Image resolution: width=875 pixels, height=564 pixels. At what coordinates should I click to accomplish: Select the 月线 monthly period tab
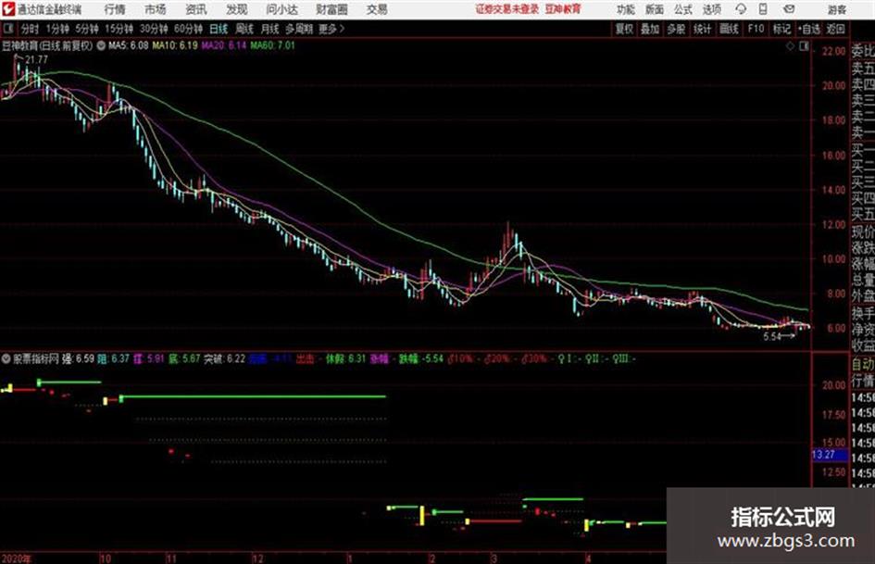270,29
